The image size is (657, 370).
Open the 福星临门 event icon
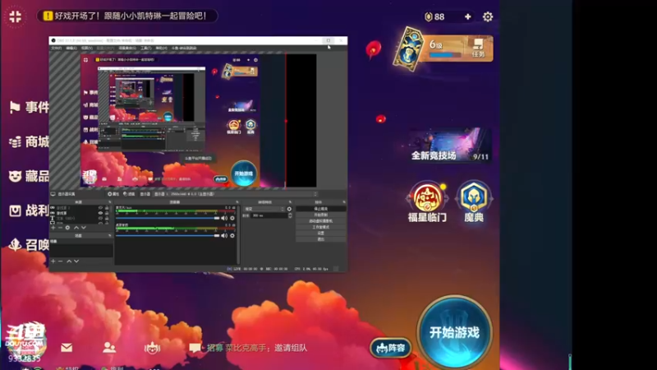point(427,201)
